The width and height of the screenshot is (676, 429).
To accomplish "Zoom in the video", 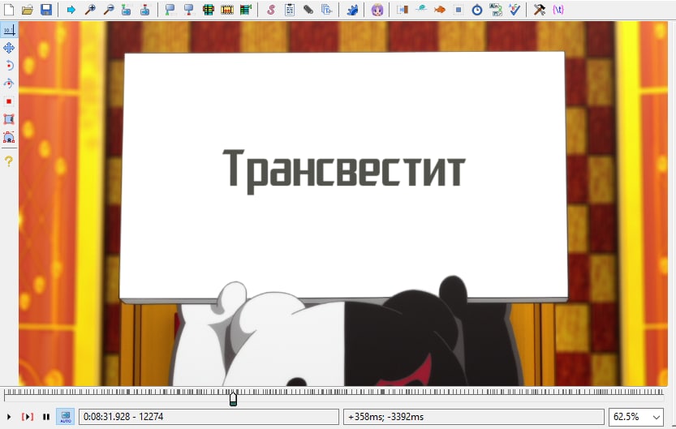I will (89, 10).
